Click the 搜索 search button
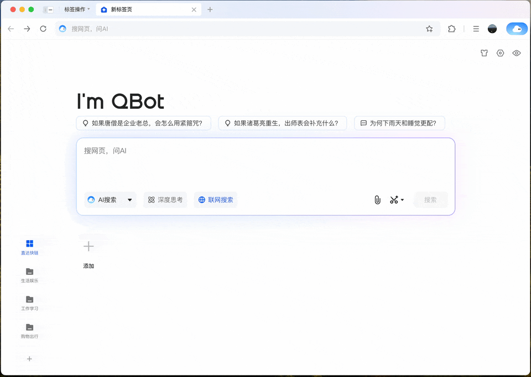The image size is (531, 377). coord(431,200)
